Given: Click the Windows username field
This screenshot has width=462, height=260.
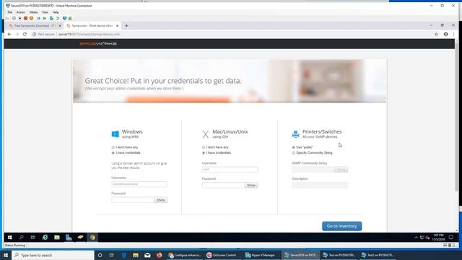Looking at the screenshot, I should (139, 184).
